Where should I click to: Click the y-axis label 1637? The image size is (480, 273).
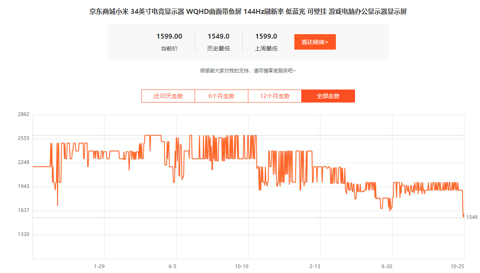[x=24, y=210]
